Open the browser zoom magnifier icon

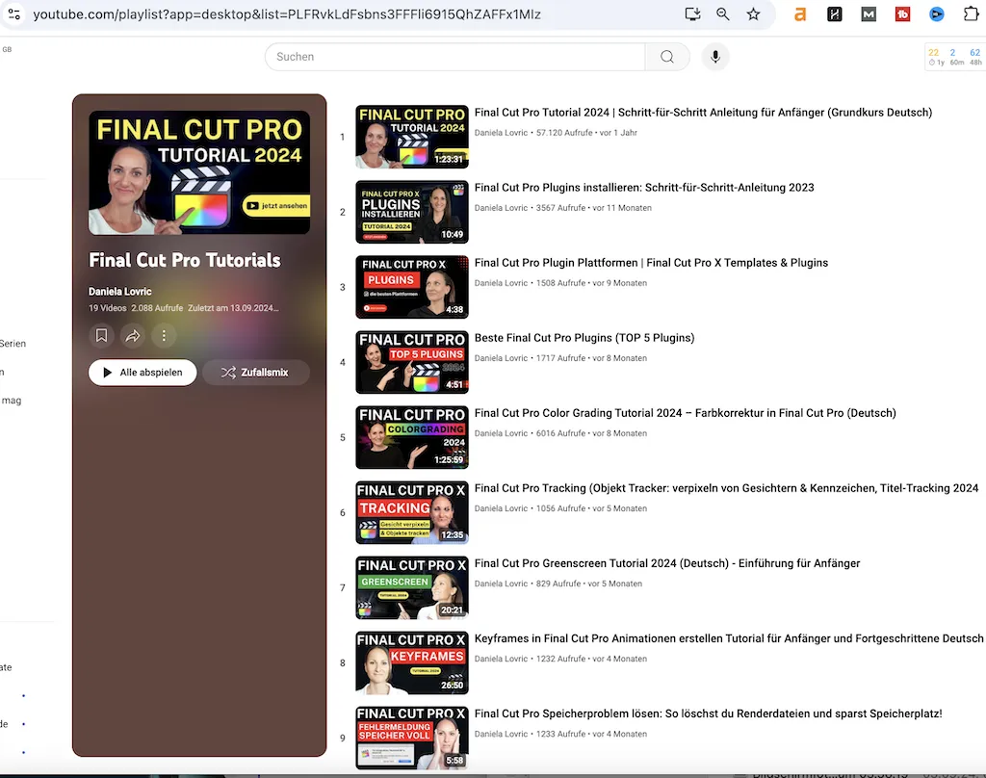point(722,13)
